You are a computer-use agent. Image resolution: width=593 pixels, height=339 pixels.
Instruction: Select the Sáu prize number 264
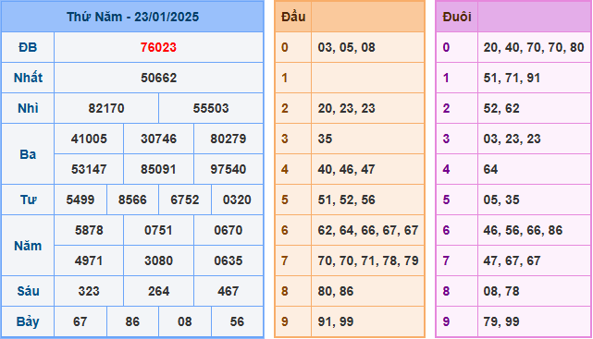(x=158, y=292)
